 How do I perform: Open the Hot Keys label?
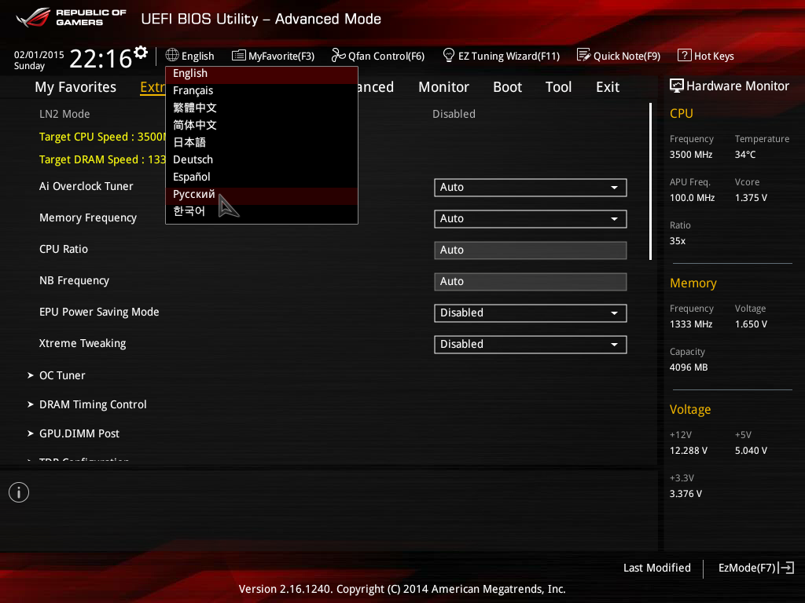[x=714, y=56]
